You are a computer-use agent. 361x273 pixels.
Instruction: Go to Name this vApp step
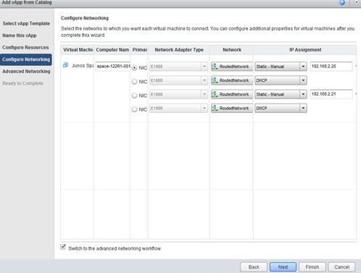tap(20, 35)
